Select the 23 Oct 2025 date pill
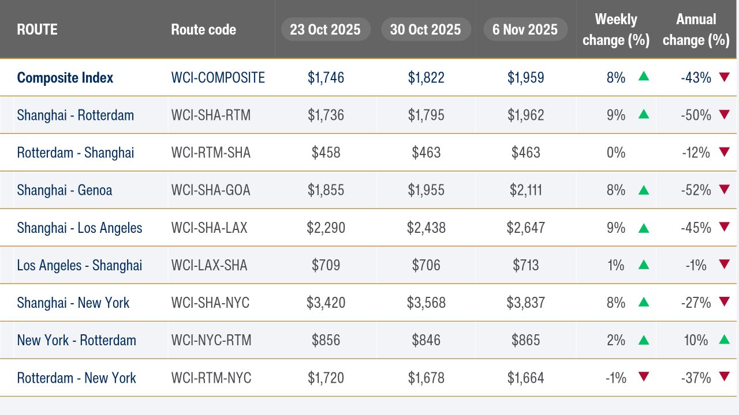739x415 pixels. click(325, 29)
